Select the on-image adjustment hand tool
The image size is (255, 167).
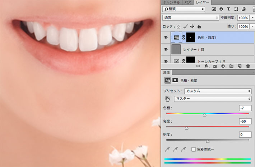coord(167,99)
